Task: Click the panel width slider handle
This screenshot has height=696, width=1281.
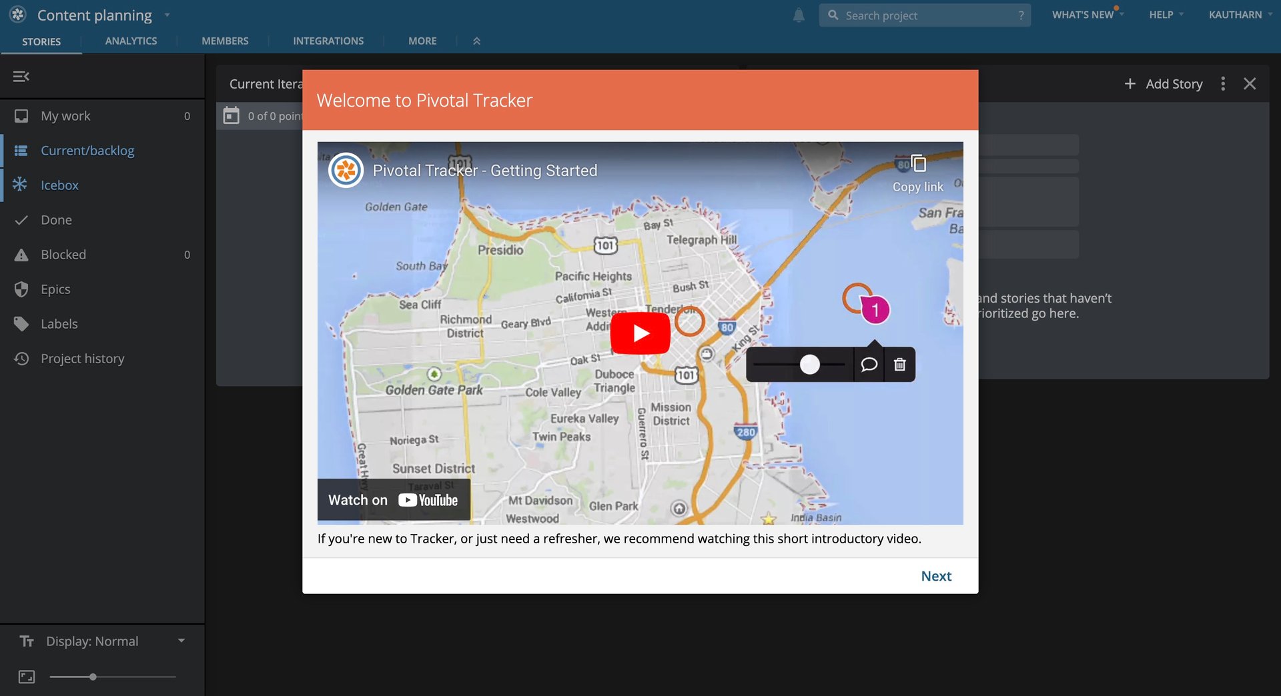Action: pyautogui.click(x=93, y=677)
